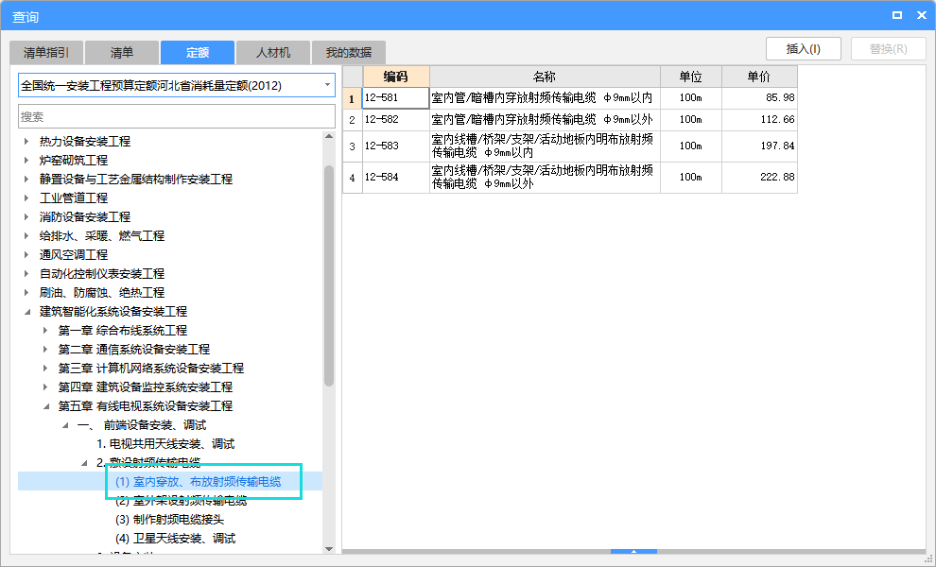Expand 自动化控制仪表安装工程 node
This screenshot has width=936, height=567.
click(26, 274)
